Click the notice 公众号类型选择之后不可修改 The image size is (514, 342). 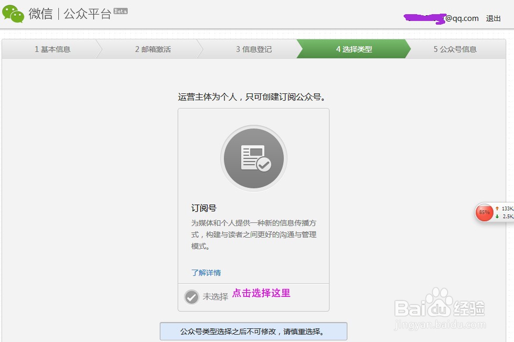253,332
